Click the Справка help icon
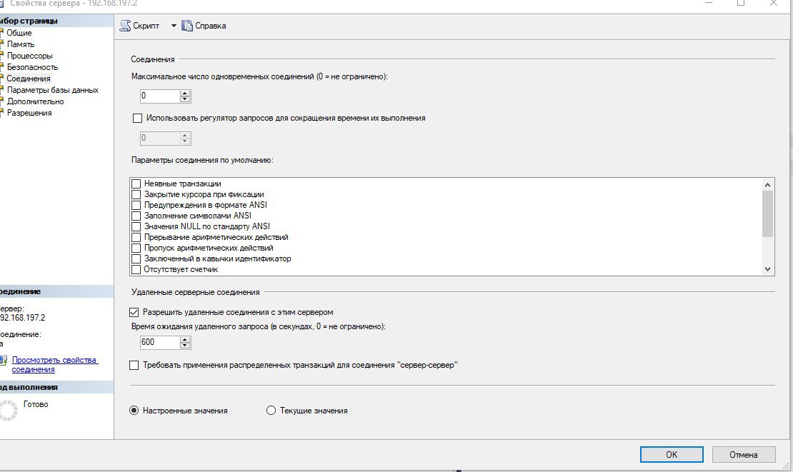 (188, 26)
